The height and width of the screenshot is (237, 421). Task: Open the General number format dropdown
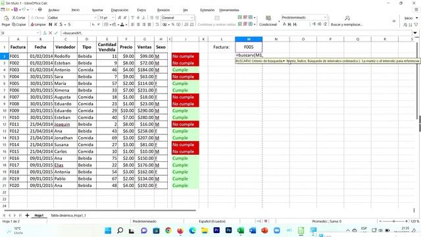pyautogui.click(x=191, y=18)
